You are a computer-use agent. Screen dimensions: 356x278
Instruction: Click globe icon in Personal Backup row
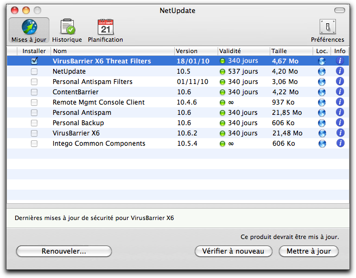(322, 123)
